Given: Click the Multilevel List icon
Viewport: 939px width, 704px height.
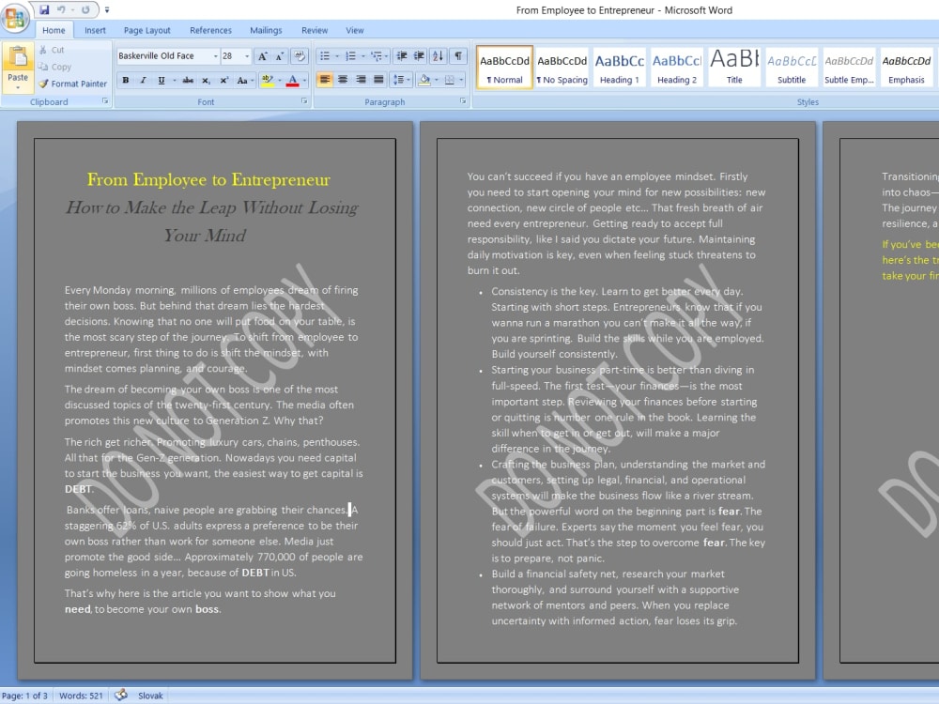Looking at the screenshot, I should tap(377, 56).
